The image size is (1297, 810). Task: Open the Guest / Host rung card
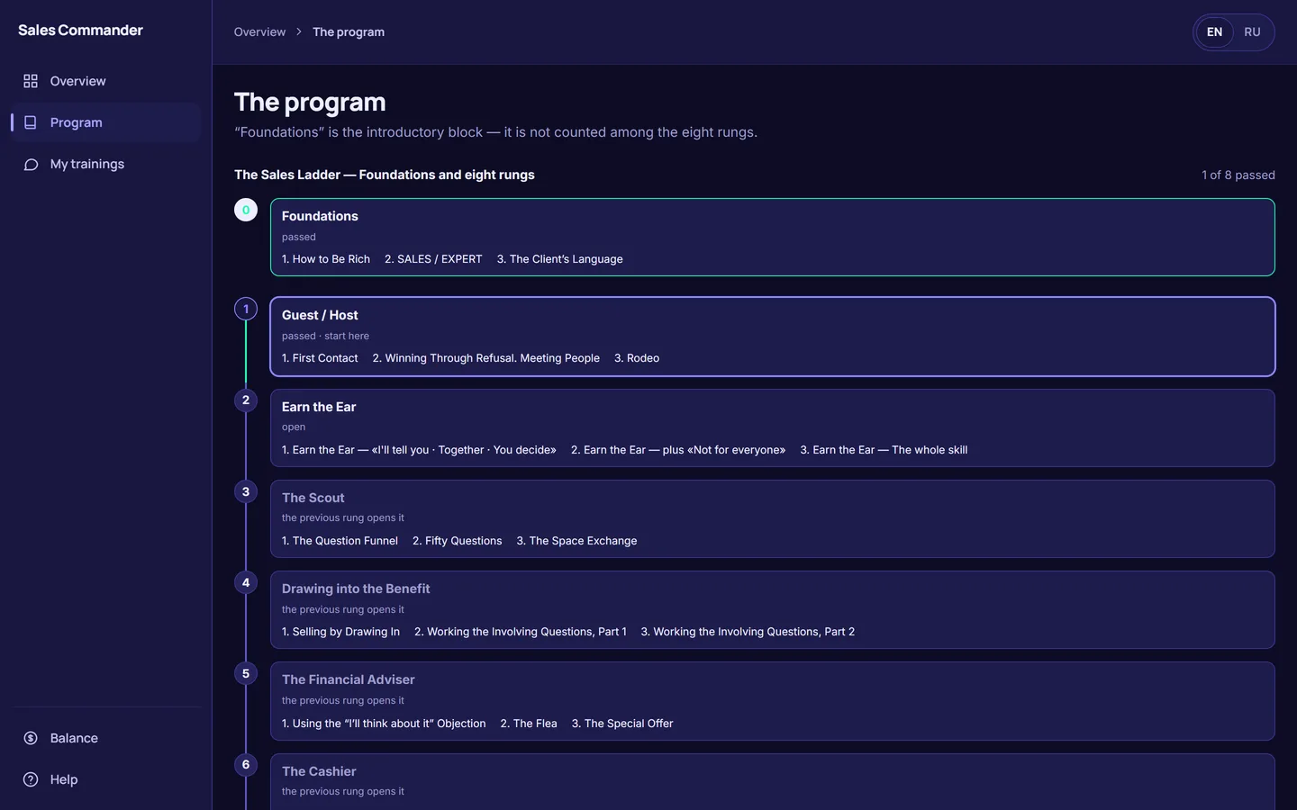point(772,337)
